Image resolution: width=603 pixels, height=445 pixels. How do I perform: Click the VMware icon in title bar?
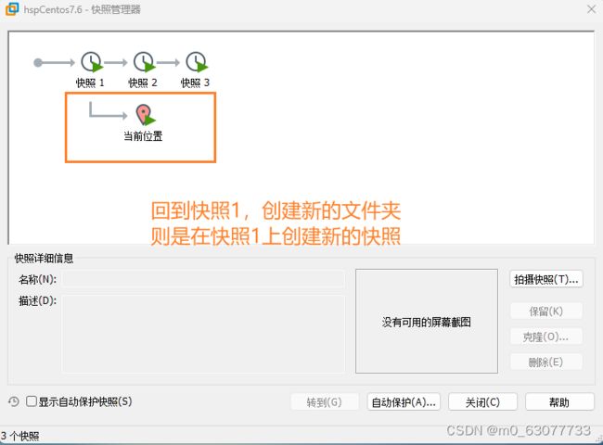(x=12, y=9)
